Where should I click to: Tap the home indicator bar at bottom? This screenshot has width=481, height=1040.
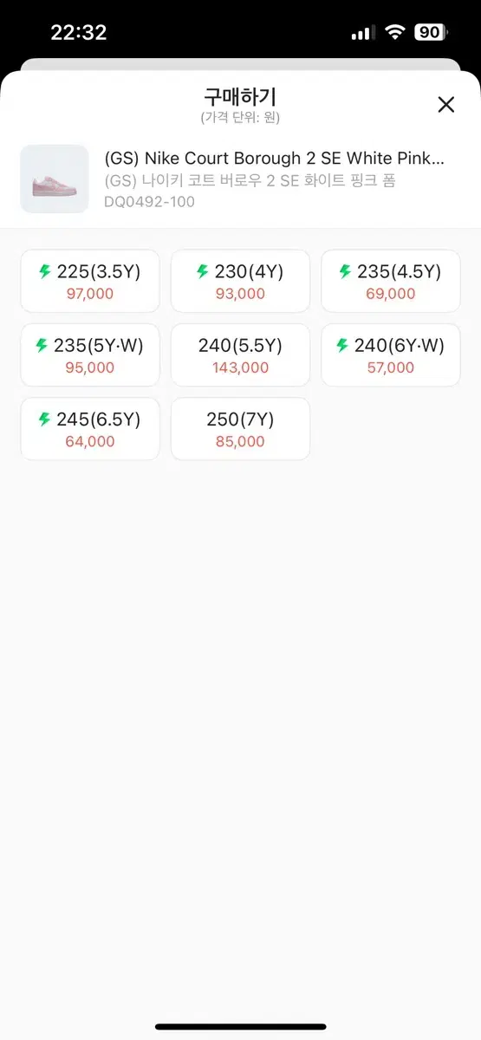coord(240,1028)
